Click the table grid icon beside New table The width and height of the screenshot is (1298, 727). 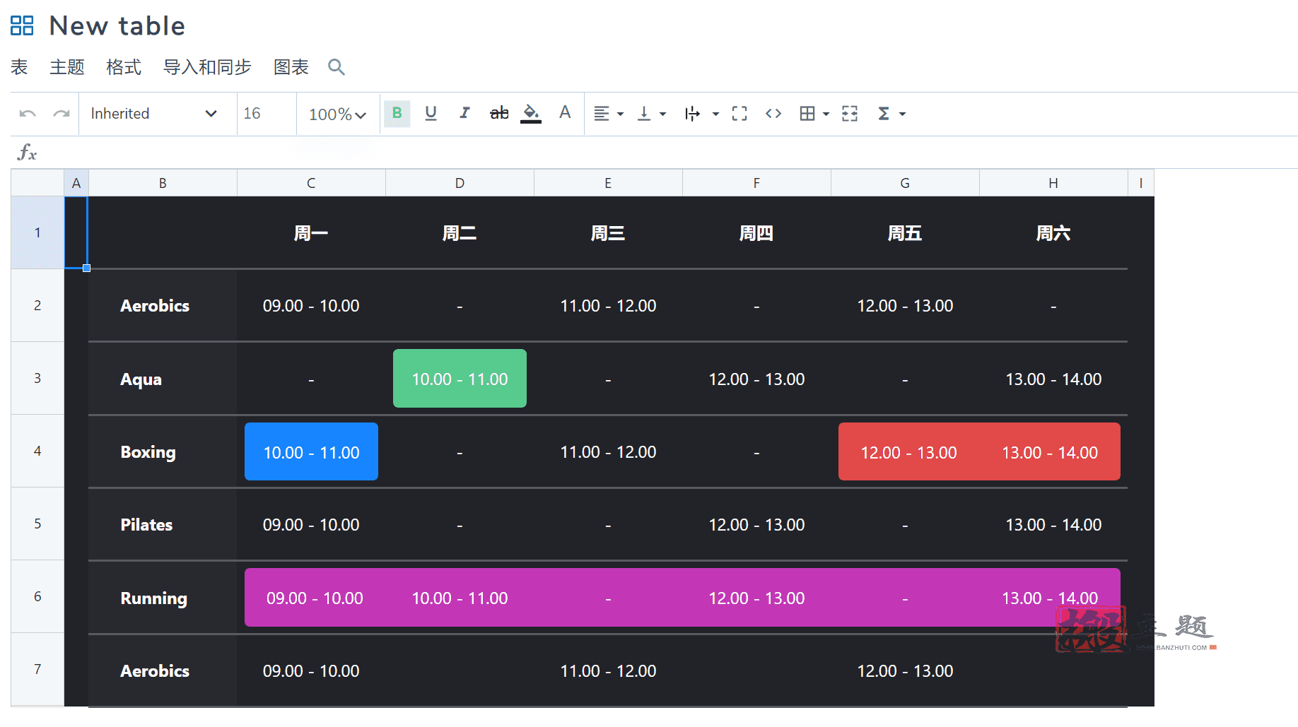pos(22,26)
